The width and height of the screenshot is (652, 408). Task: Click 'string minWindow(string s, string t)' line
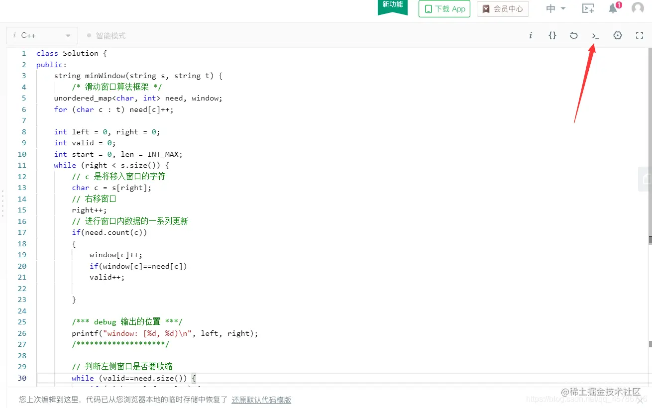pos(138,76)
